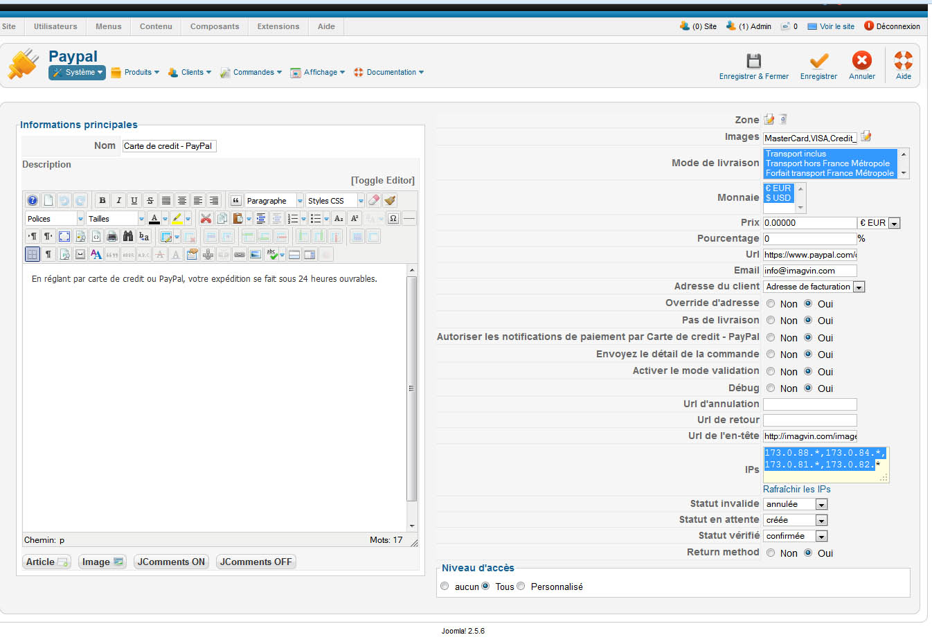Apply underline formatting in editor
Image resolution: width=932 pixels, height=644 pixels.
134,200
